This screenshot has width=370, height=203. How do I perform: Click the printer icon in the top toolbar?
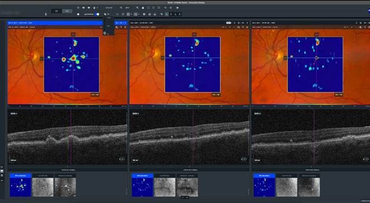pyautogui.click(x=89, y=8)
